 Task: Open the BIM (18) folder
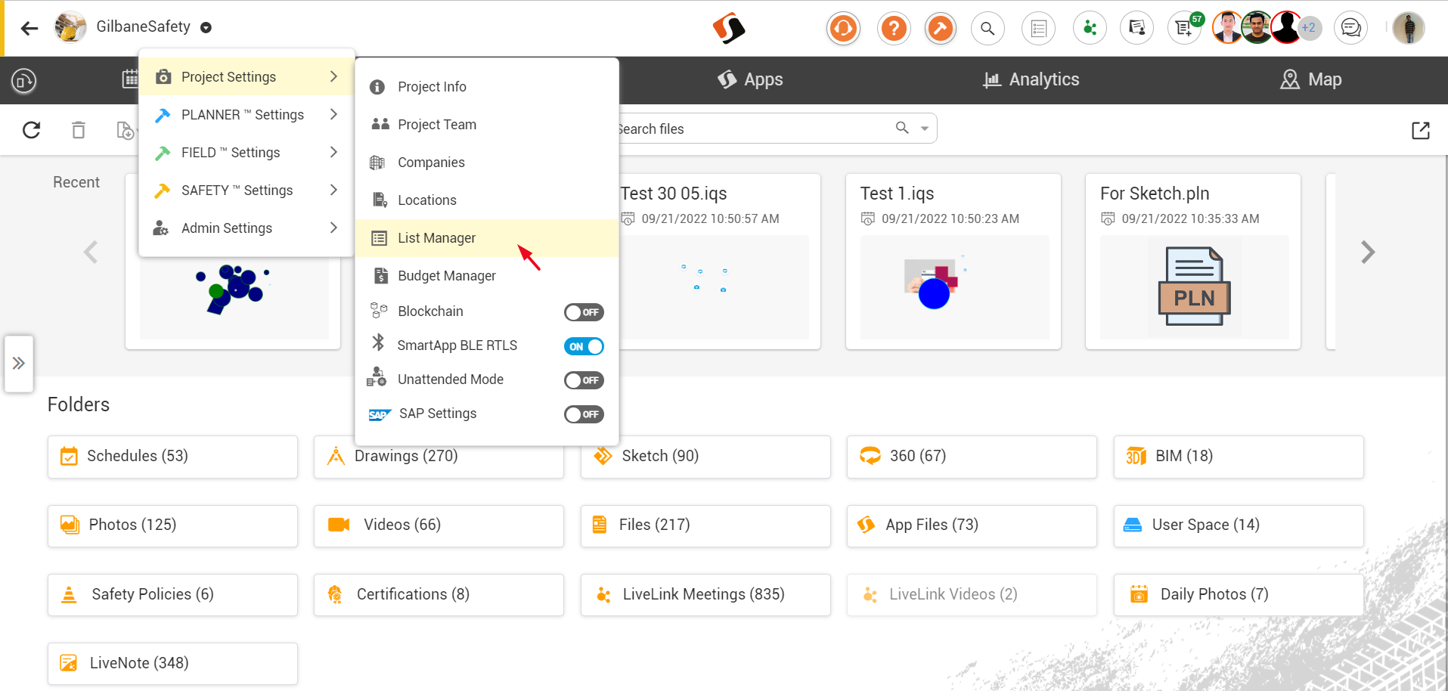[1239, 457]
